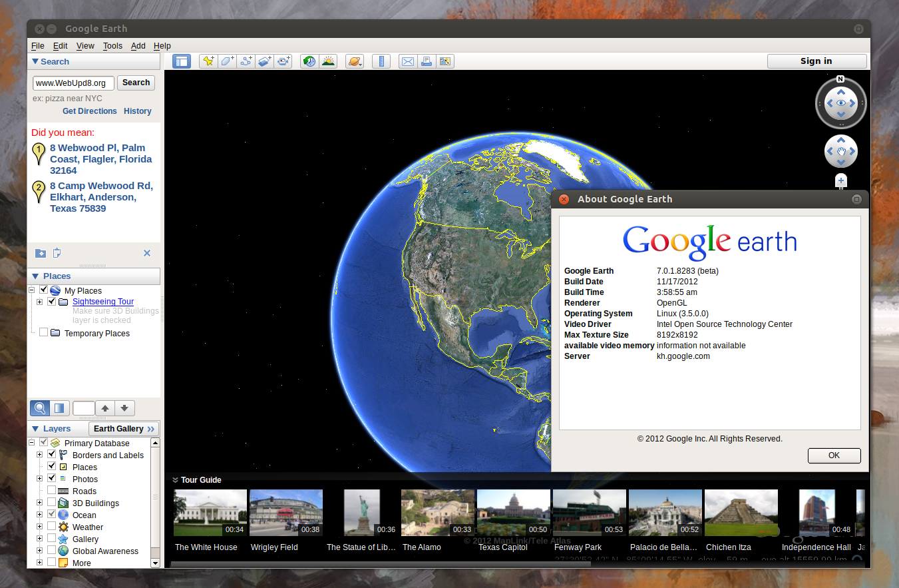Open the Tools menu

pyautogui.click(x=112, y=46)
